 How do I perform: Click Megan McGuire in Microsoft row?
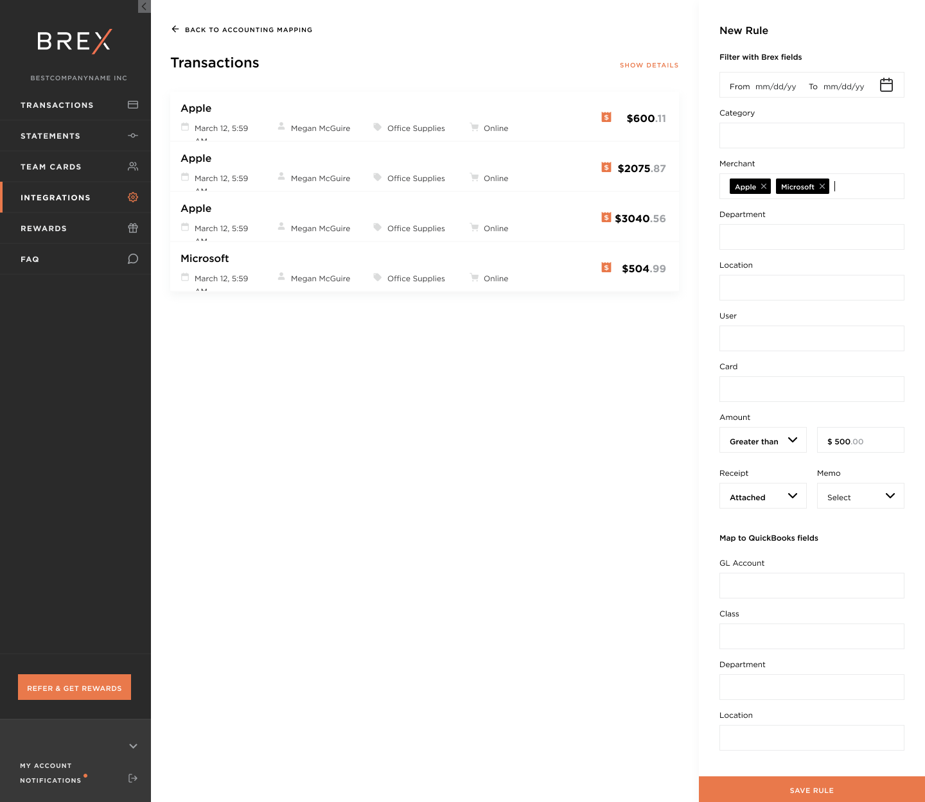click(321, 278)
